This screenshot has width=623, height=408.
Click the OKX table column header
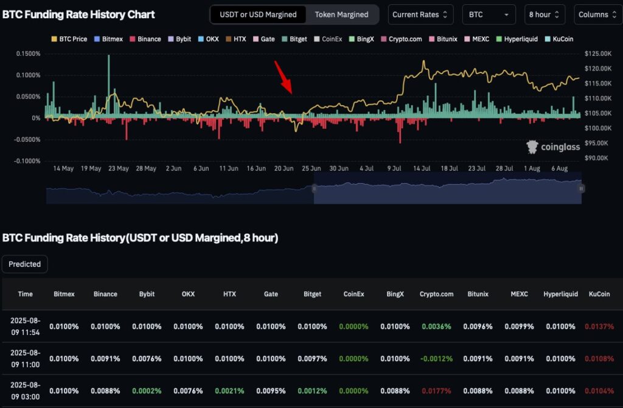coord(188,294)
